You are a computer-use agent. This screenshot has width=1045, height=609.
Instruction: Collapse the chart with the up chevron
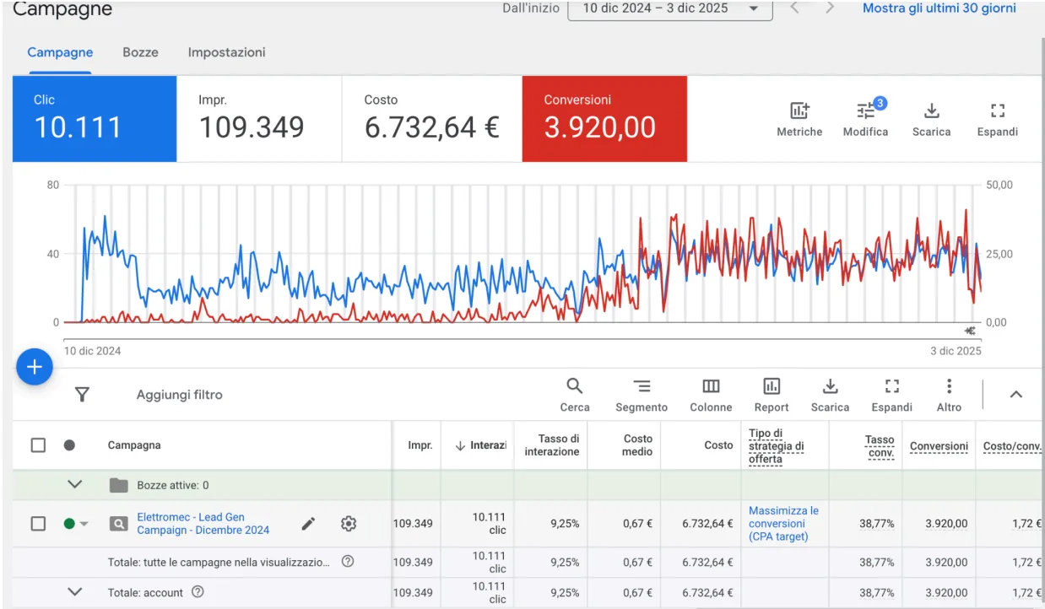1016,394
